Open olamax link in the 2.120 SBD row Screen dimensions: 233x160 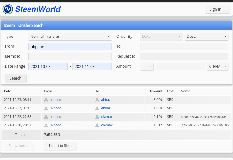pyautogui.click(x=107, y=117)
